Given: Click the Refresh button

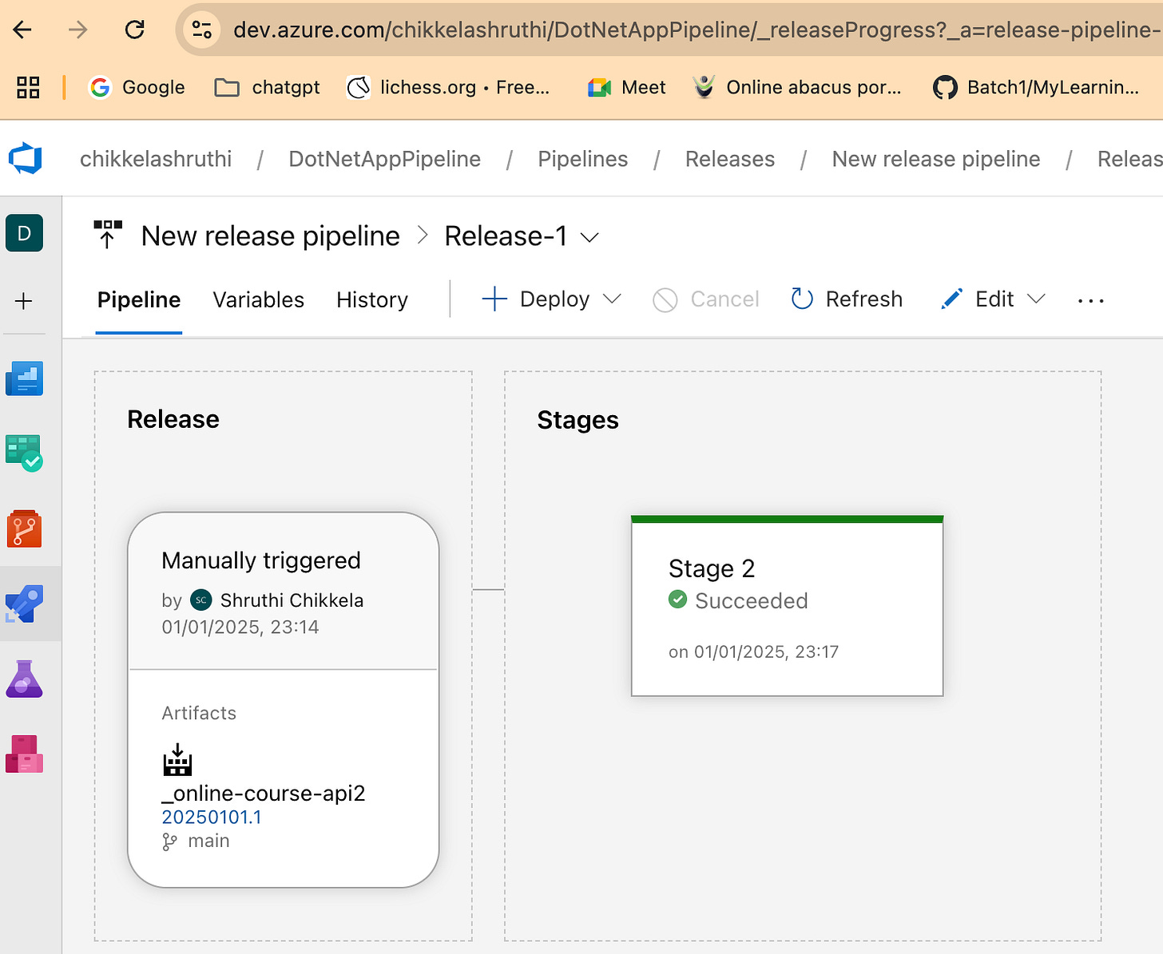Looking at the screenshot, I should [x=847, y=299].
